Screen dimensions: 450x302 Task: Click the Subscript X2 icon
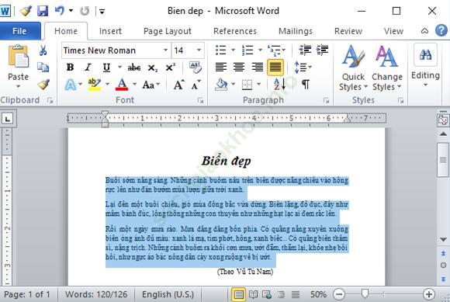[152, 68]
